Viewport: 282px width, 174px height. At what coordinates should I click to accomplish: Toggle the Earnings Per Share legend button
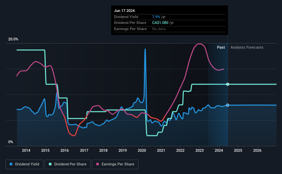pyautogui.click(x=115, y=164)
